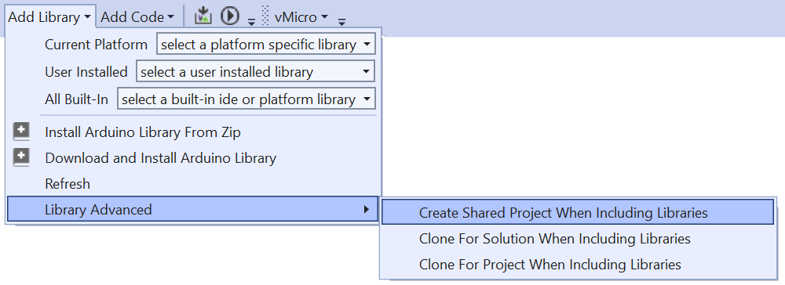Click the overflow arrow after vMicro
Viewport: 785px width, 285px height.
342,21
